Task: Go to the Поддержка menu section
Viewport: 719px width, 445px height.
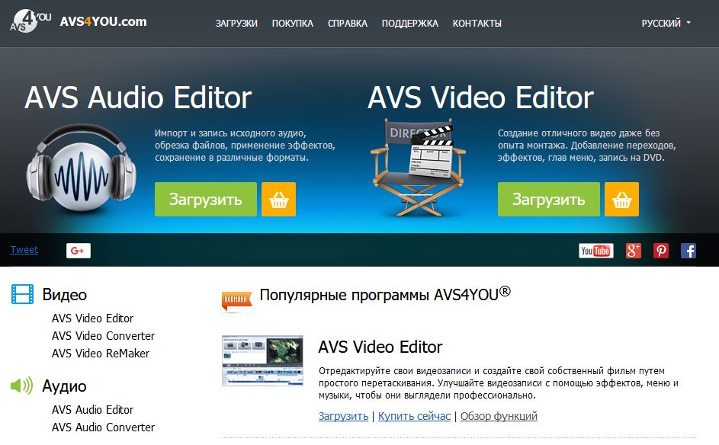Action: pos(409,24)
